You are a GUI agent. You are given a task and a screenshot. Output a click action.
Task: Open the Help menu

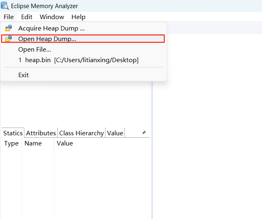pyautogui.click(x=78, y=17)
